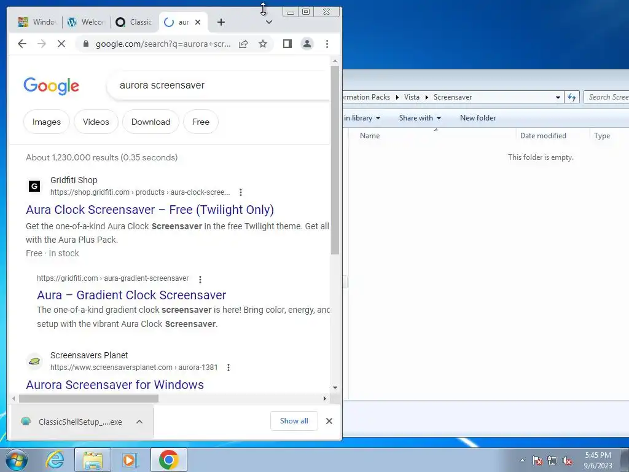The height and width of the screenshot is (472, 629).
Task: Filter results by Images
Action: tap(47, 122)
